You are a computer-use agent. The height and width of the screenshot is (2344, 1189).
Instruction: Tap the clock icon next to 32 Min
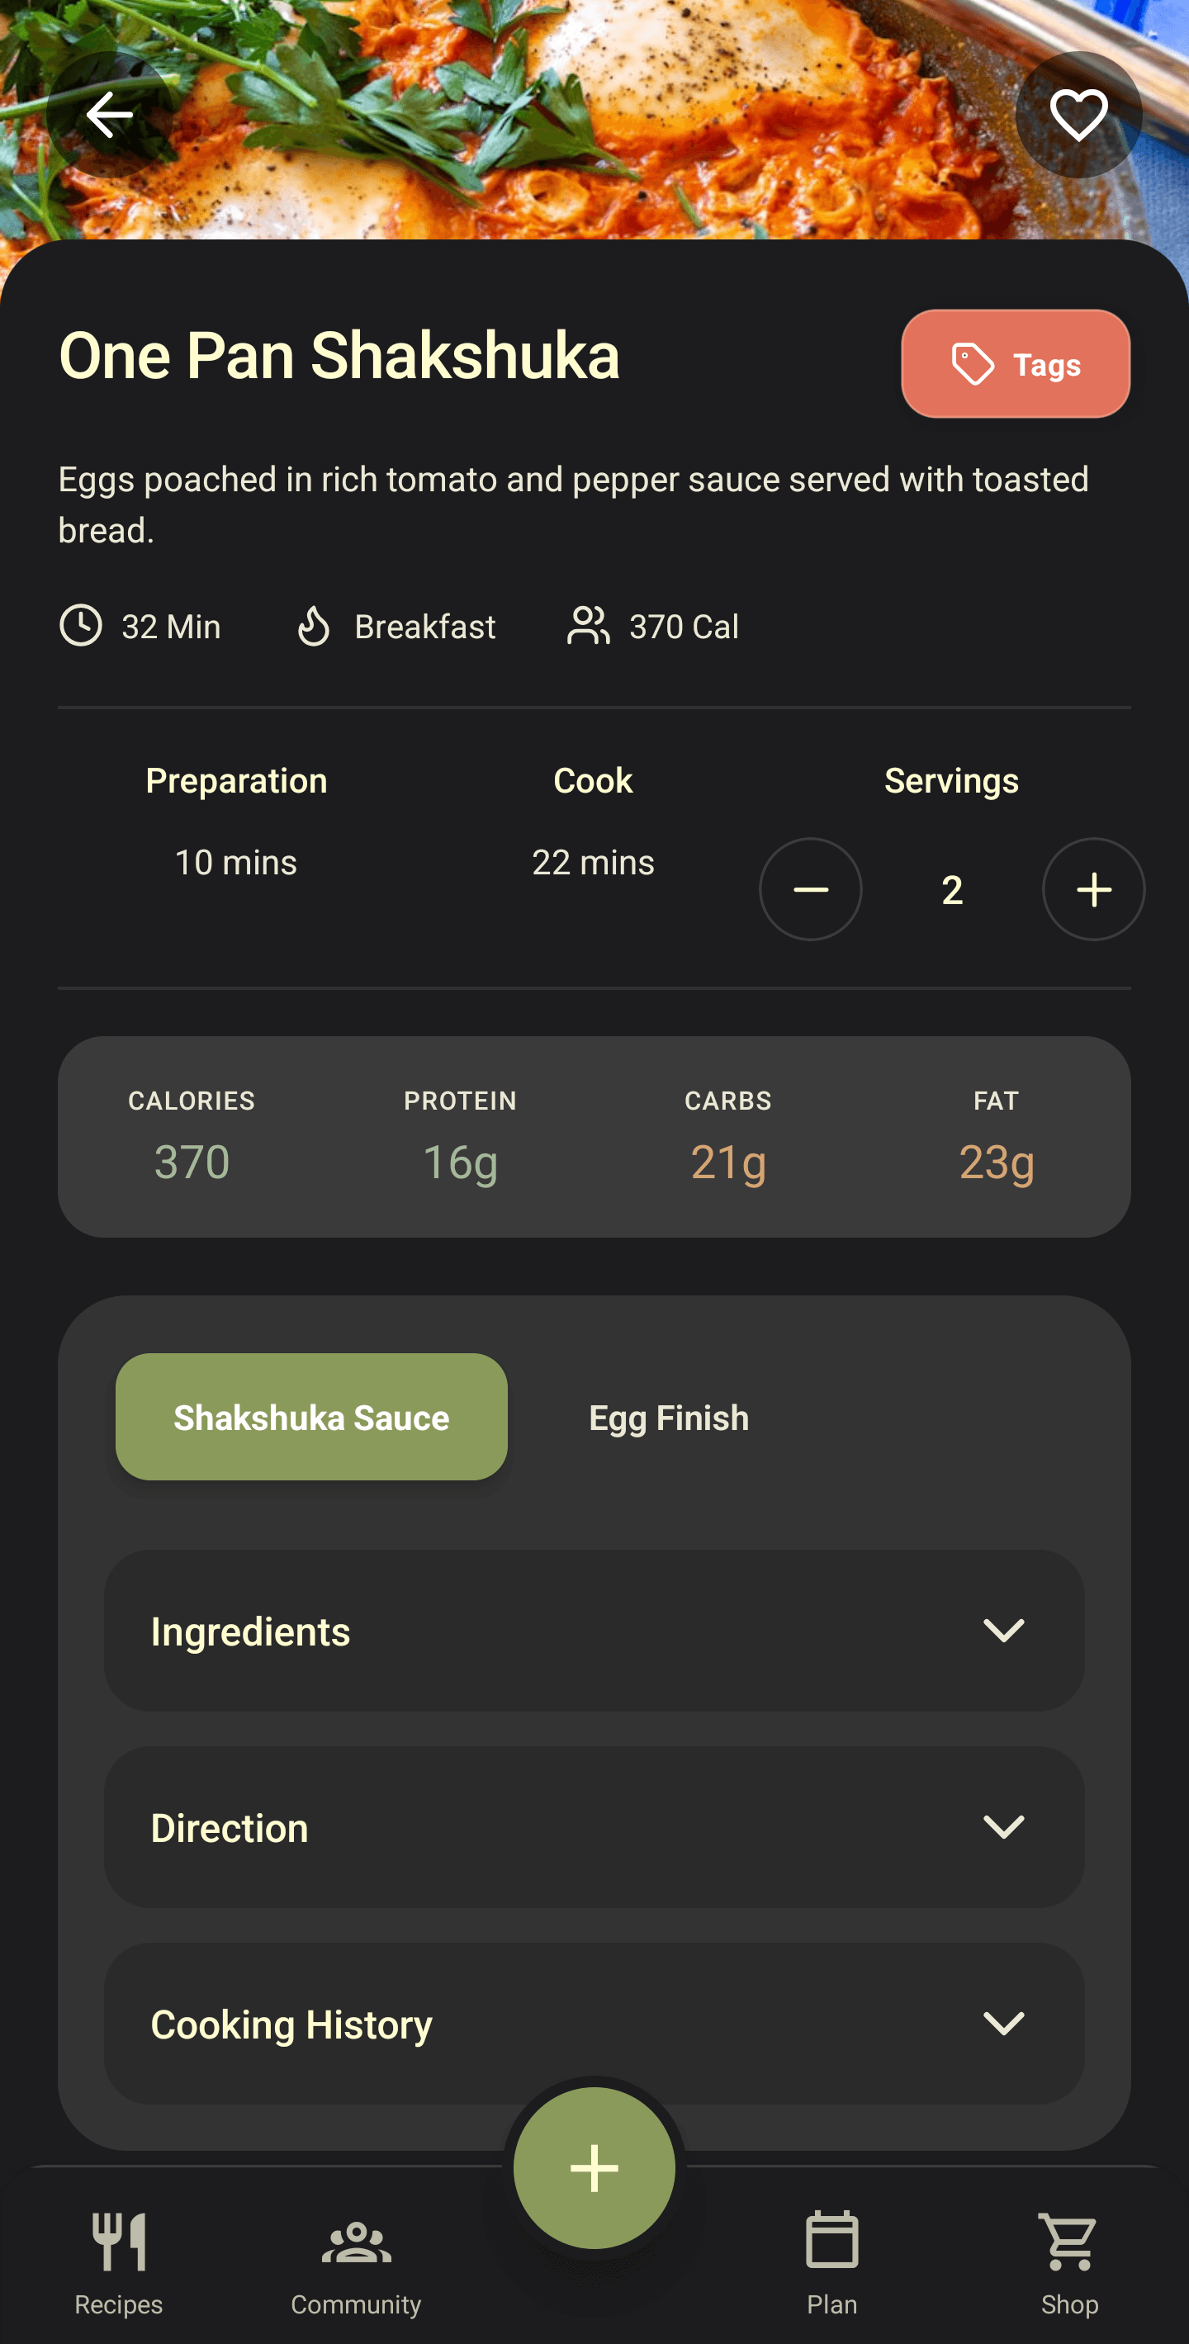click(80, 625)
